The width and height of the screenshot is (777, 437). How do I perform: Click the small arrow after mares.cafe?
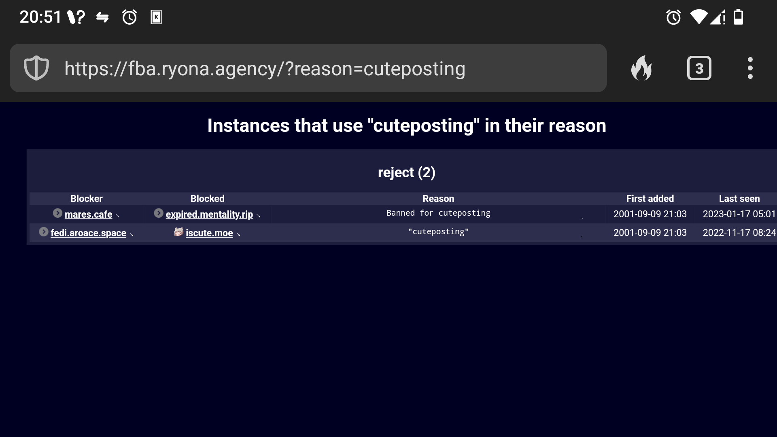click(117, 216)
